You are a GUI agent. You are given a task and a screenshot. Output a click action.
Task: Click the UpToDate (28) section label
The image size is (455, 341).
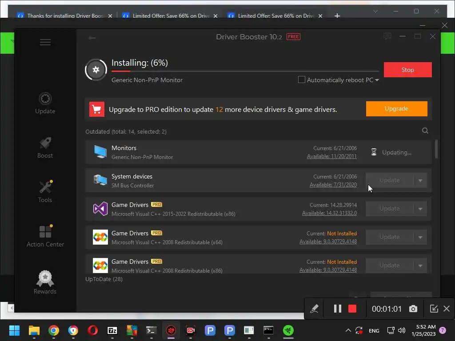coord(104,279)
